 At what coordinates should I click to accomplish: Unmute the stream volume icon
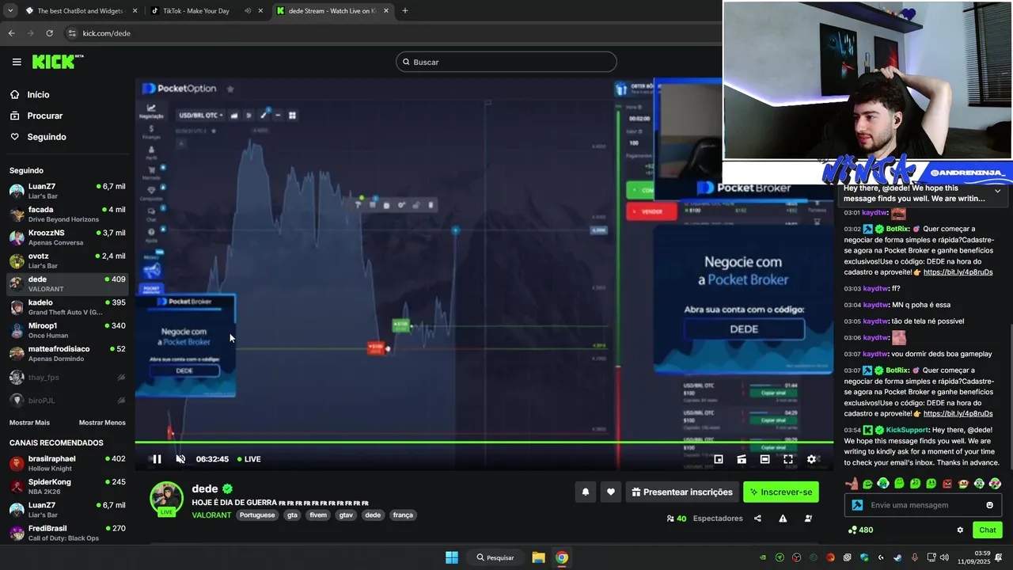coord(180,459)
